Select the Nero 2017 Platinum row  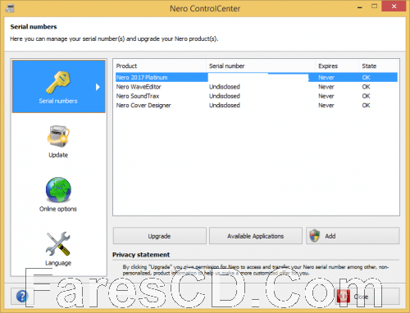(x=257, y=77)
